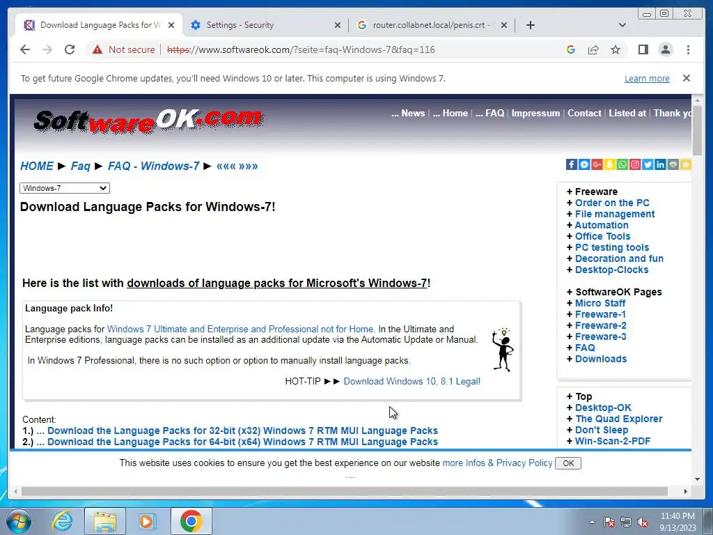Open more Infos & Privacy Policy link

(x=497, y=463)
